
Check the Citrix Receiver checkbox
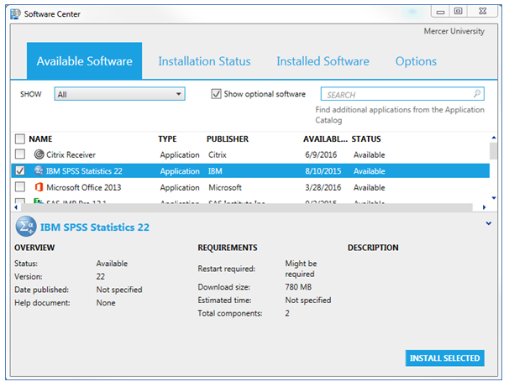point(20,154)
